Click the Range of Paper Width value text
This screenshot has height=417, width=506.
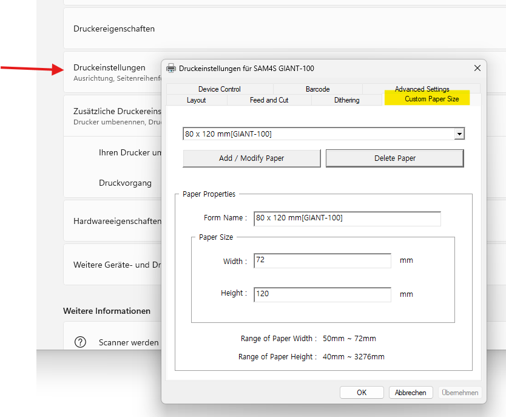pyautogui.click(x=349, y=339)
